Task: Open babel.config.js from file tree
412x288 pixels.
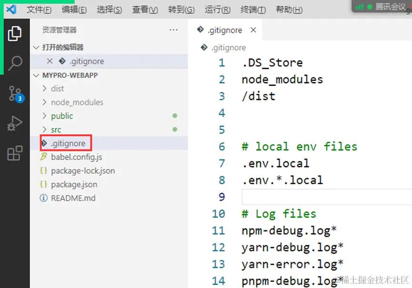Action: point(77,157)
